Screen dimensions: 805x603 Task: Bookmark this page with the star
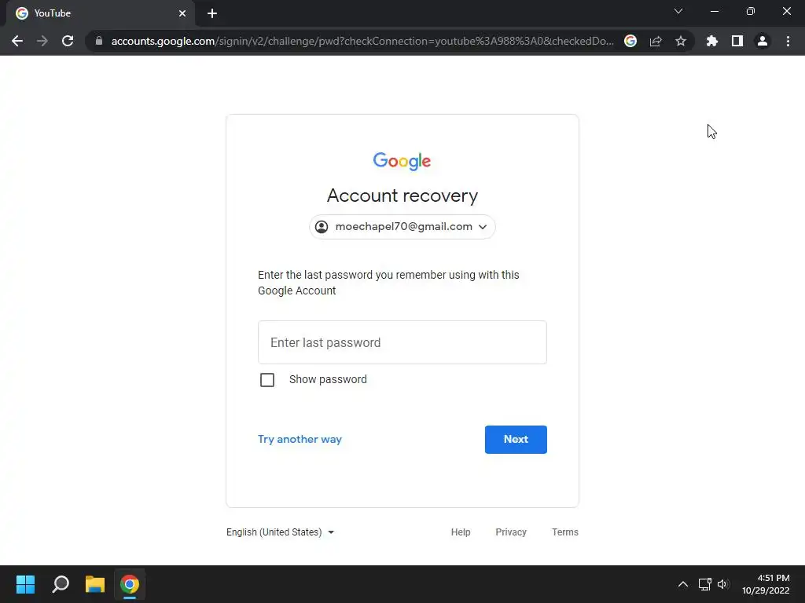click(681, 41)
